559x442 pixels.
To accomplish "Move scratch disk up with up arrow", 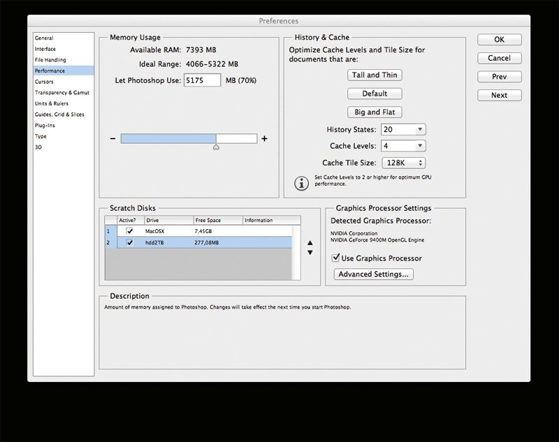I will pyautogui.click(x=310, y=243).
